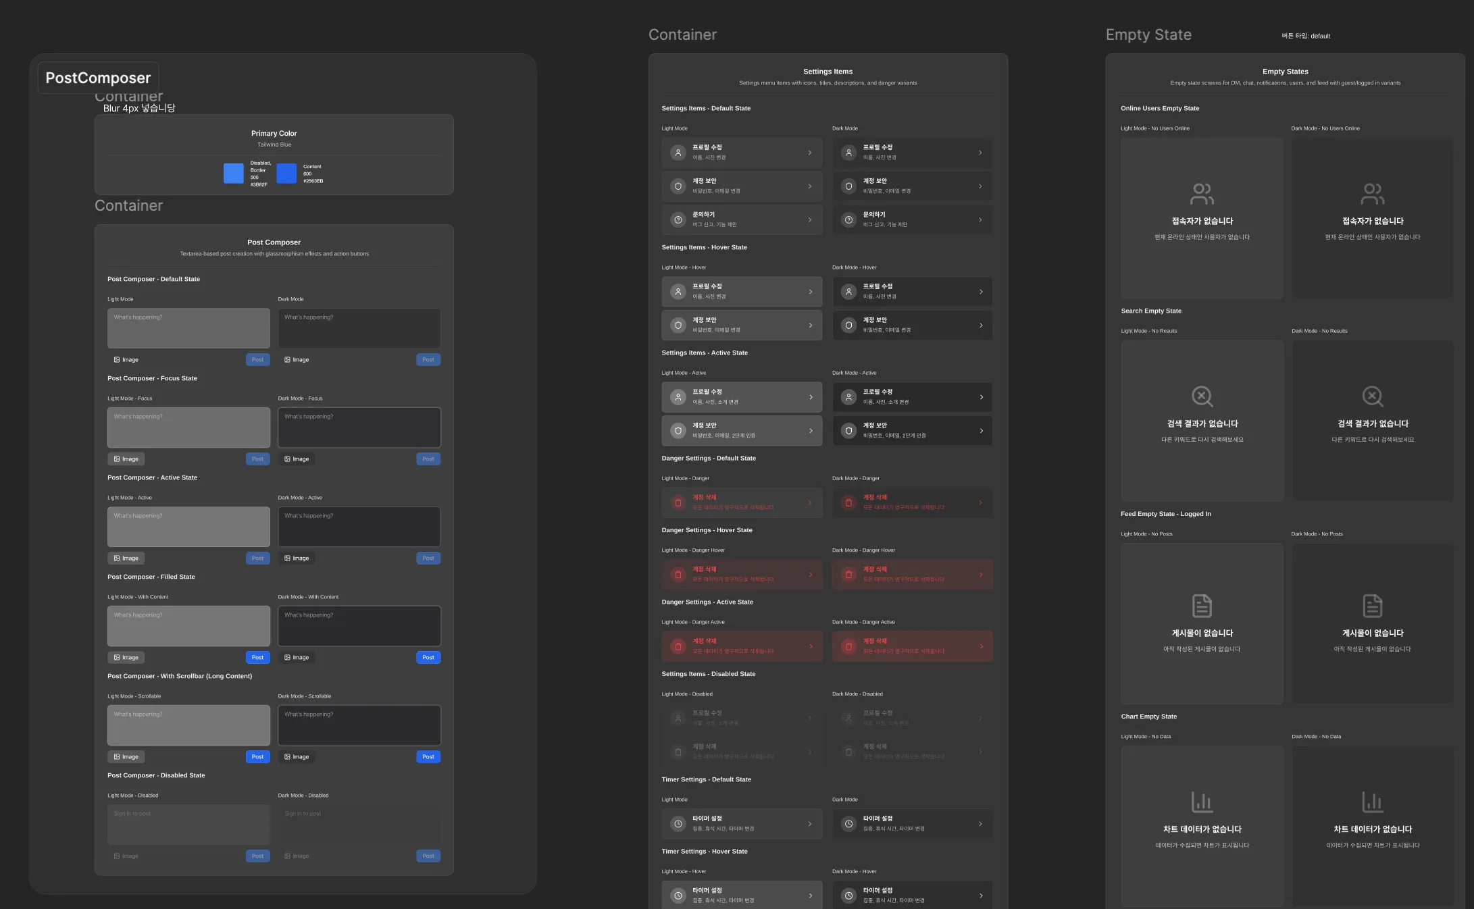Select the #3B82F6 Border 500 blue swatch
1474x909 pixels.
(x=234, y=174)
